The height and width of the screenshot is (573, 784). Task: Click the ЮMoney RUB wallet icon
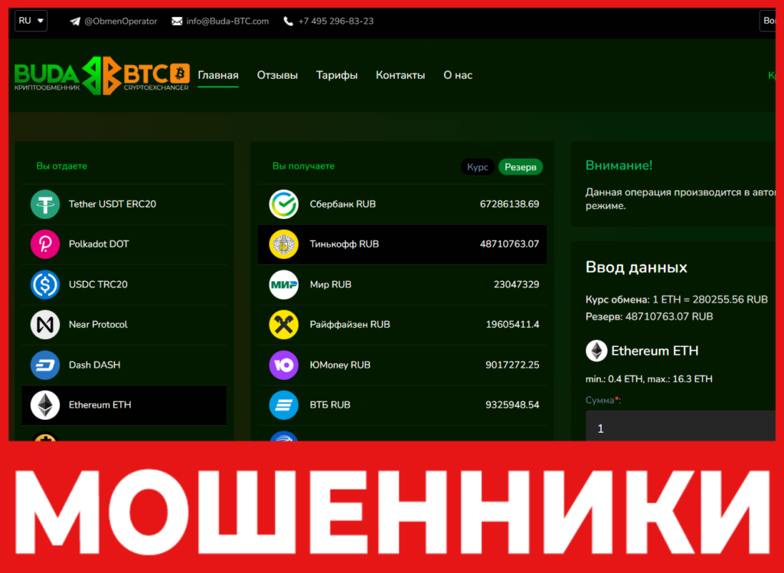click(x=283, y=365)
